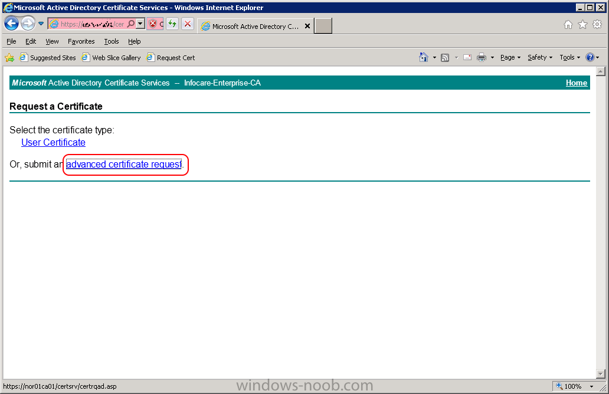
Task: Click the green Refresh button
Action: (172, 24)
